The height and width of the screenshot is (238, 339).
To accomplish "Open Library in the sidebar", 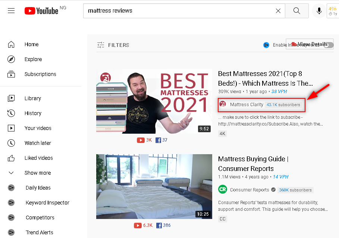I will coord(33,98).
